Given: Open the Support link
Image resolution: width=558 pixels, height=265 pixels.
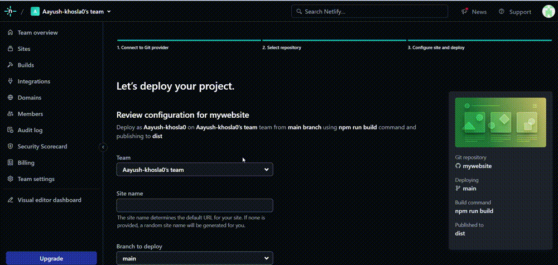Looking at the screenshot, I should (520, 12).
